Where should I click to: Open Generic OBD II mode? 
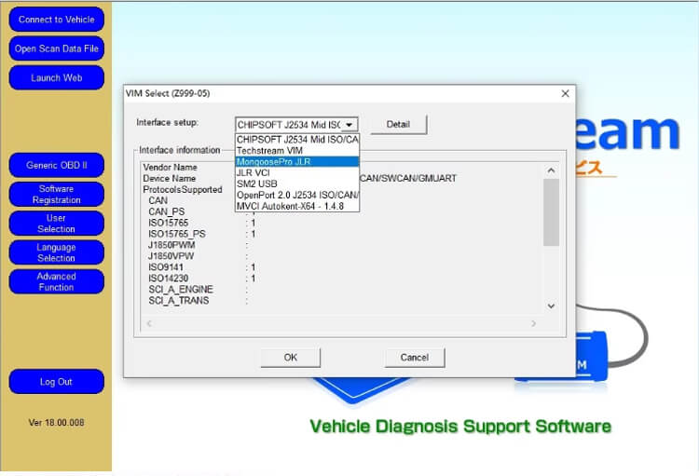pyautogui.click(x=56, y=166)
